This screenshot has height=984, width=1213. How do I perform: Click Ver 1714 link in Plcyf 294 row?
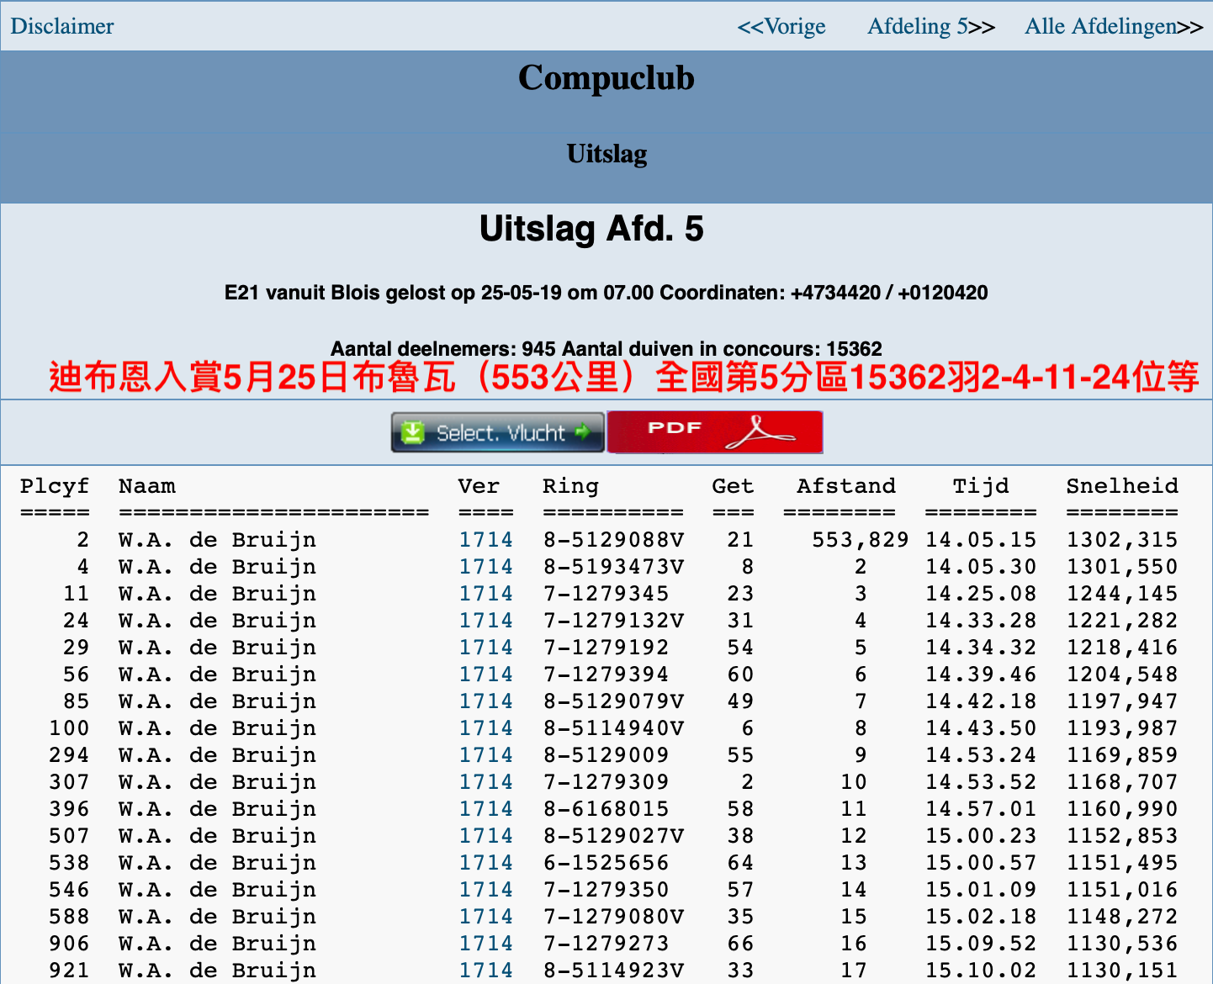[486, 755]
